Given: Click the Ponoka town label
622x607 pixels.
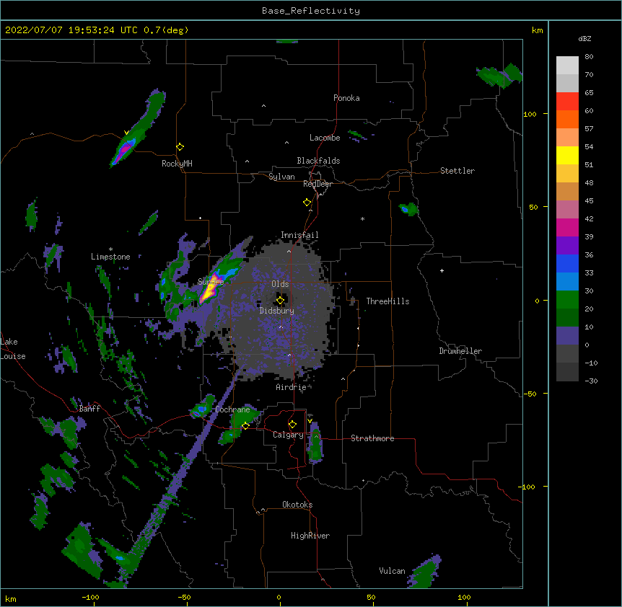Looking at the screenshot, I should click(x=346, y=98).
